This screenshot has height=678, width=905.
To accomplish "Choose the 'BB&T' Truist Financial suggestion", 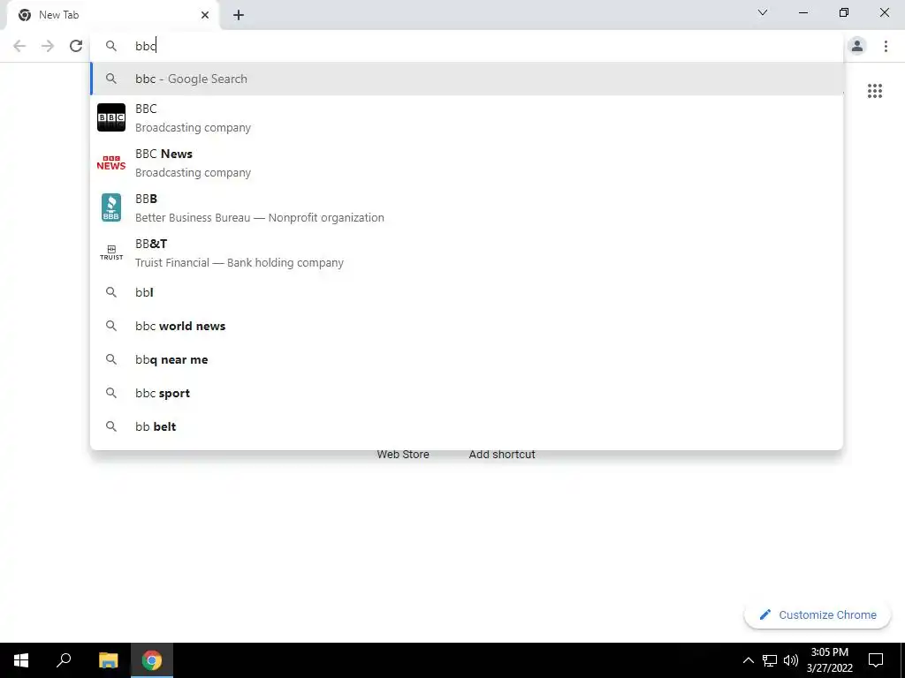I will 467,252.
